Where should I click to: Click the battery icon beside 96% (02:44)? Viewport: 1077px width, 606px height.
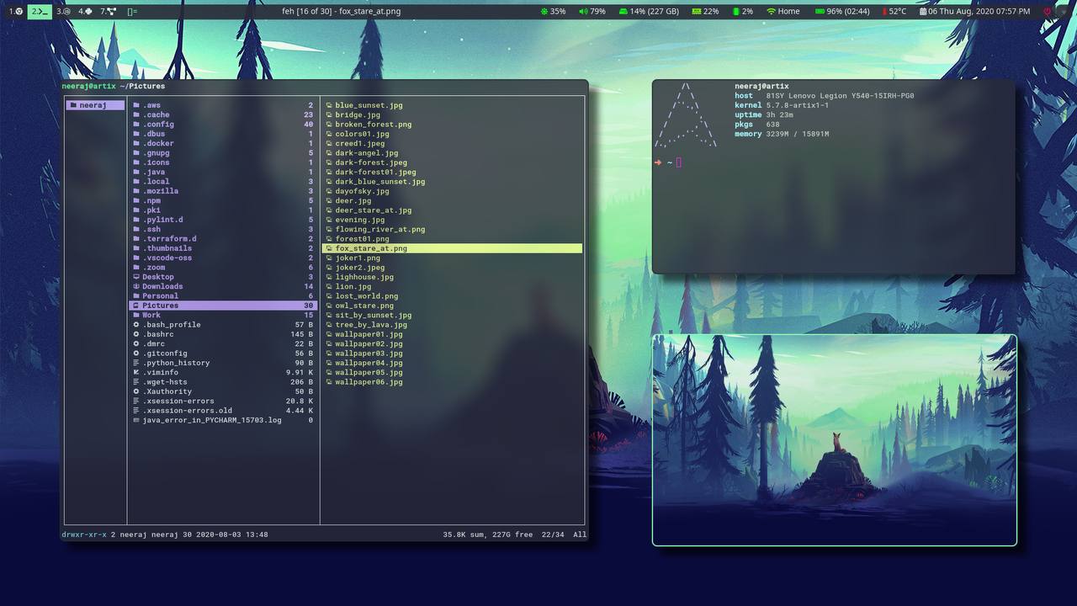820,11
